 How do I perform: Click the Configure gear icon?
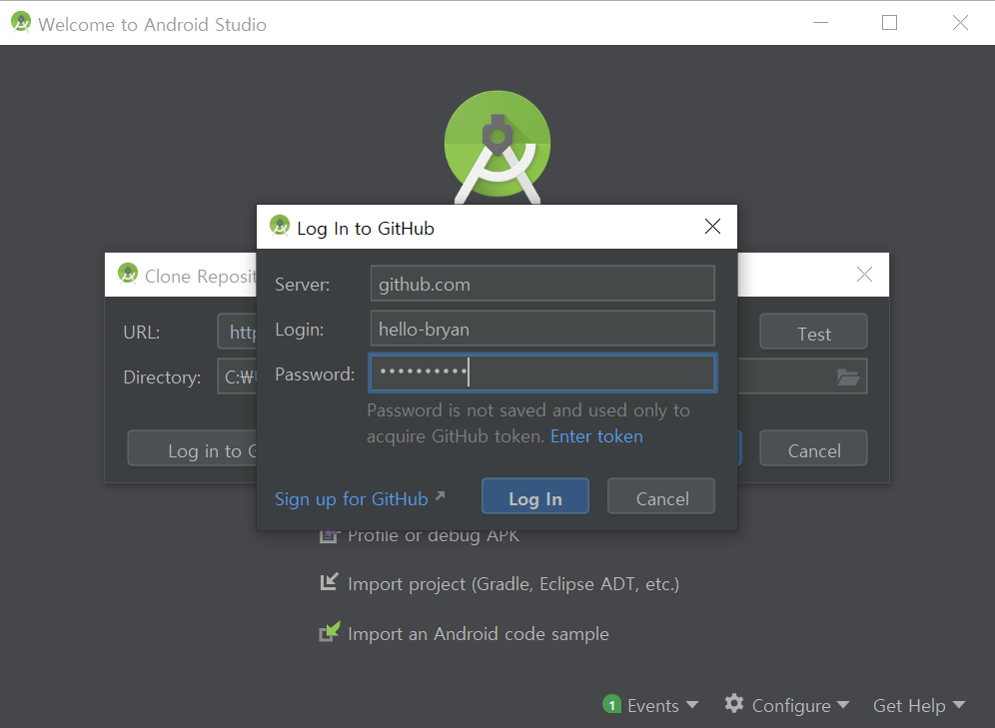(x=734, y=703)
